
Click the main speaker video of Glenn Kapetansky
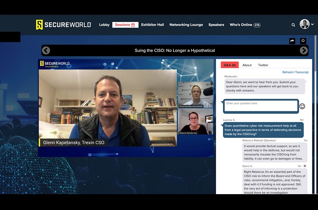coord(108,108)
